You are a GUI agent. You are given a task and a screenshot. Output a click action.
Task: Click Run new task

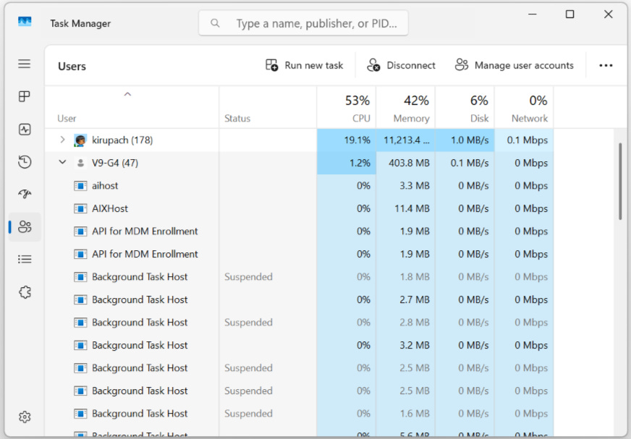(x=304, y=65)
